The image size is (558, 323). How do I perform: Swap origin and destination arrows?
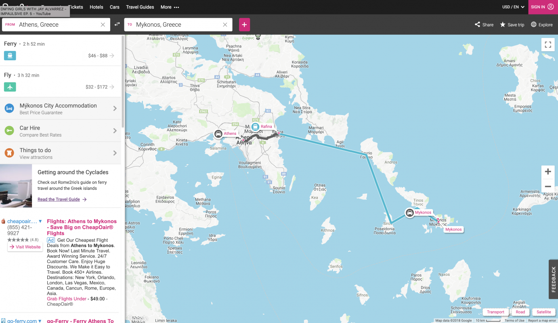click(117, 24)
